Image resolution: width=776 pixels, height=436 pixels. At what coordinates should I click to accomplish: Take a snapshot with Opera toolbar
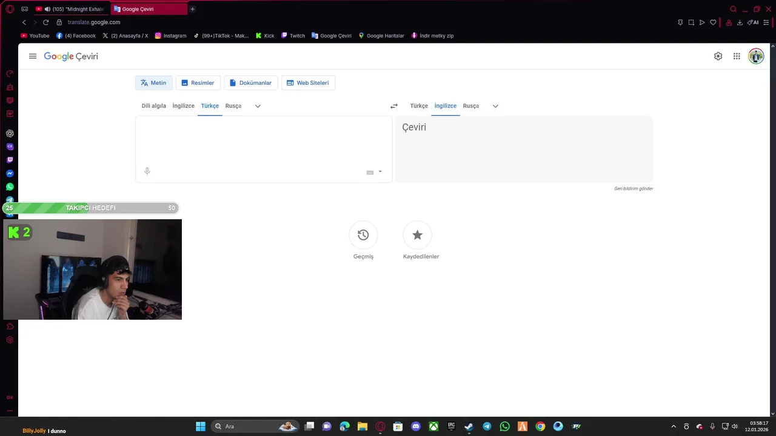(x=691, y=22)
